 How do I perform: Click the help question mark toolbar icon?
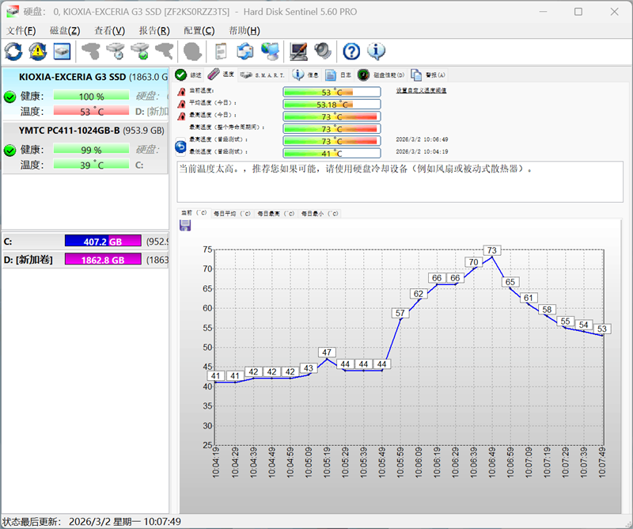351,51
